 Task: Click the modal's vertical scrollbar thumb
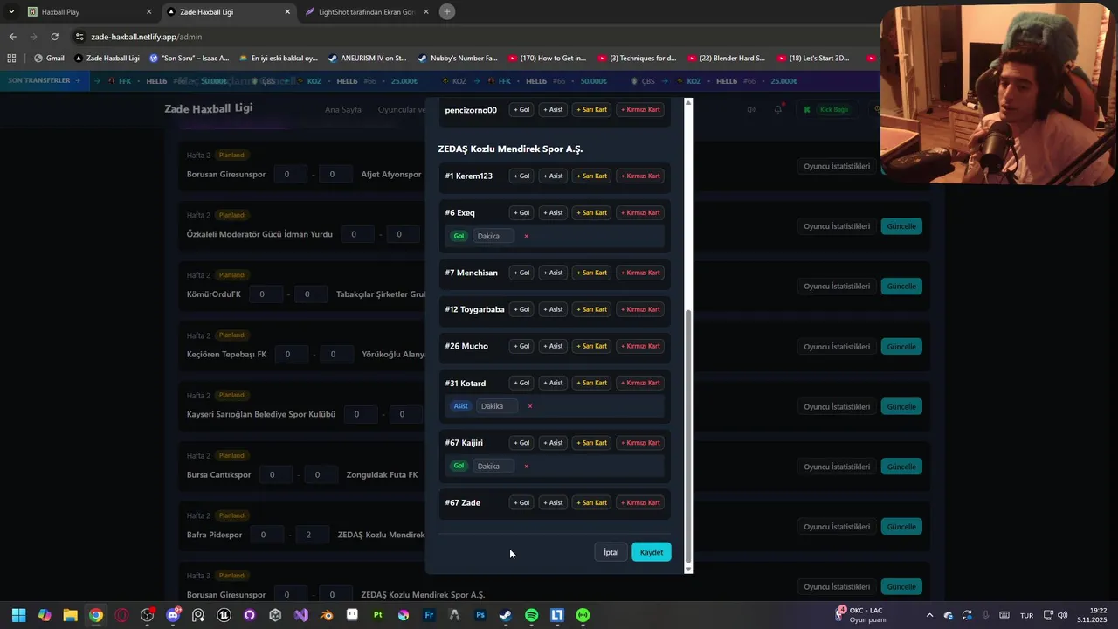pos(688,437)
